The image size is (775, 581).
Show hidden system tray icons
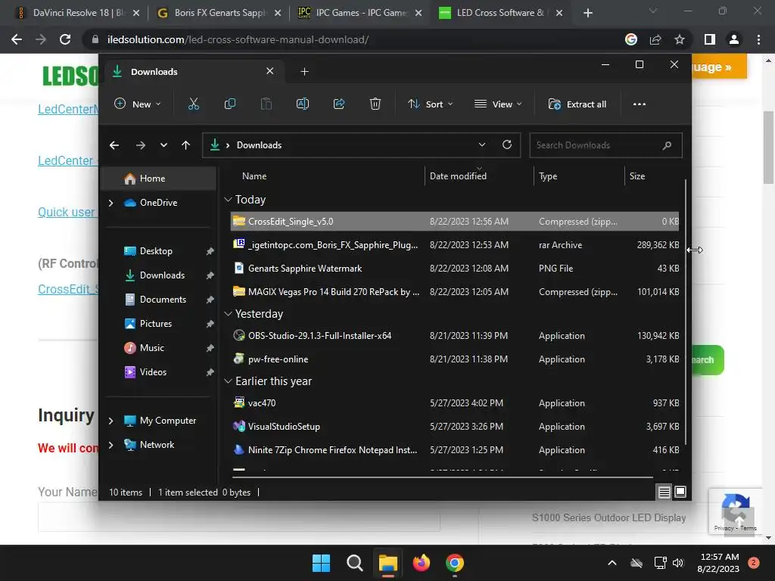(612, 563)
